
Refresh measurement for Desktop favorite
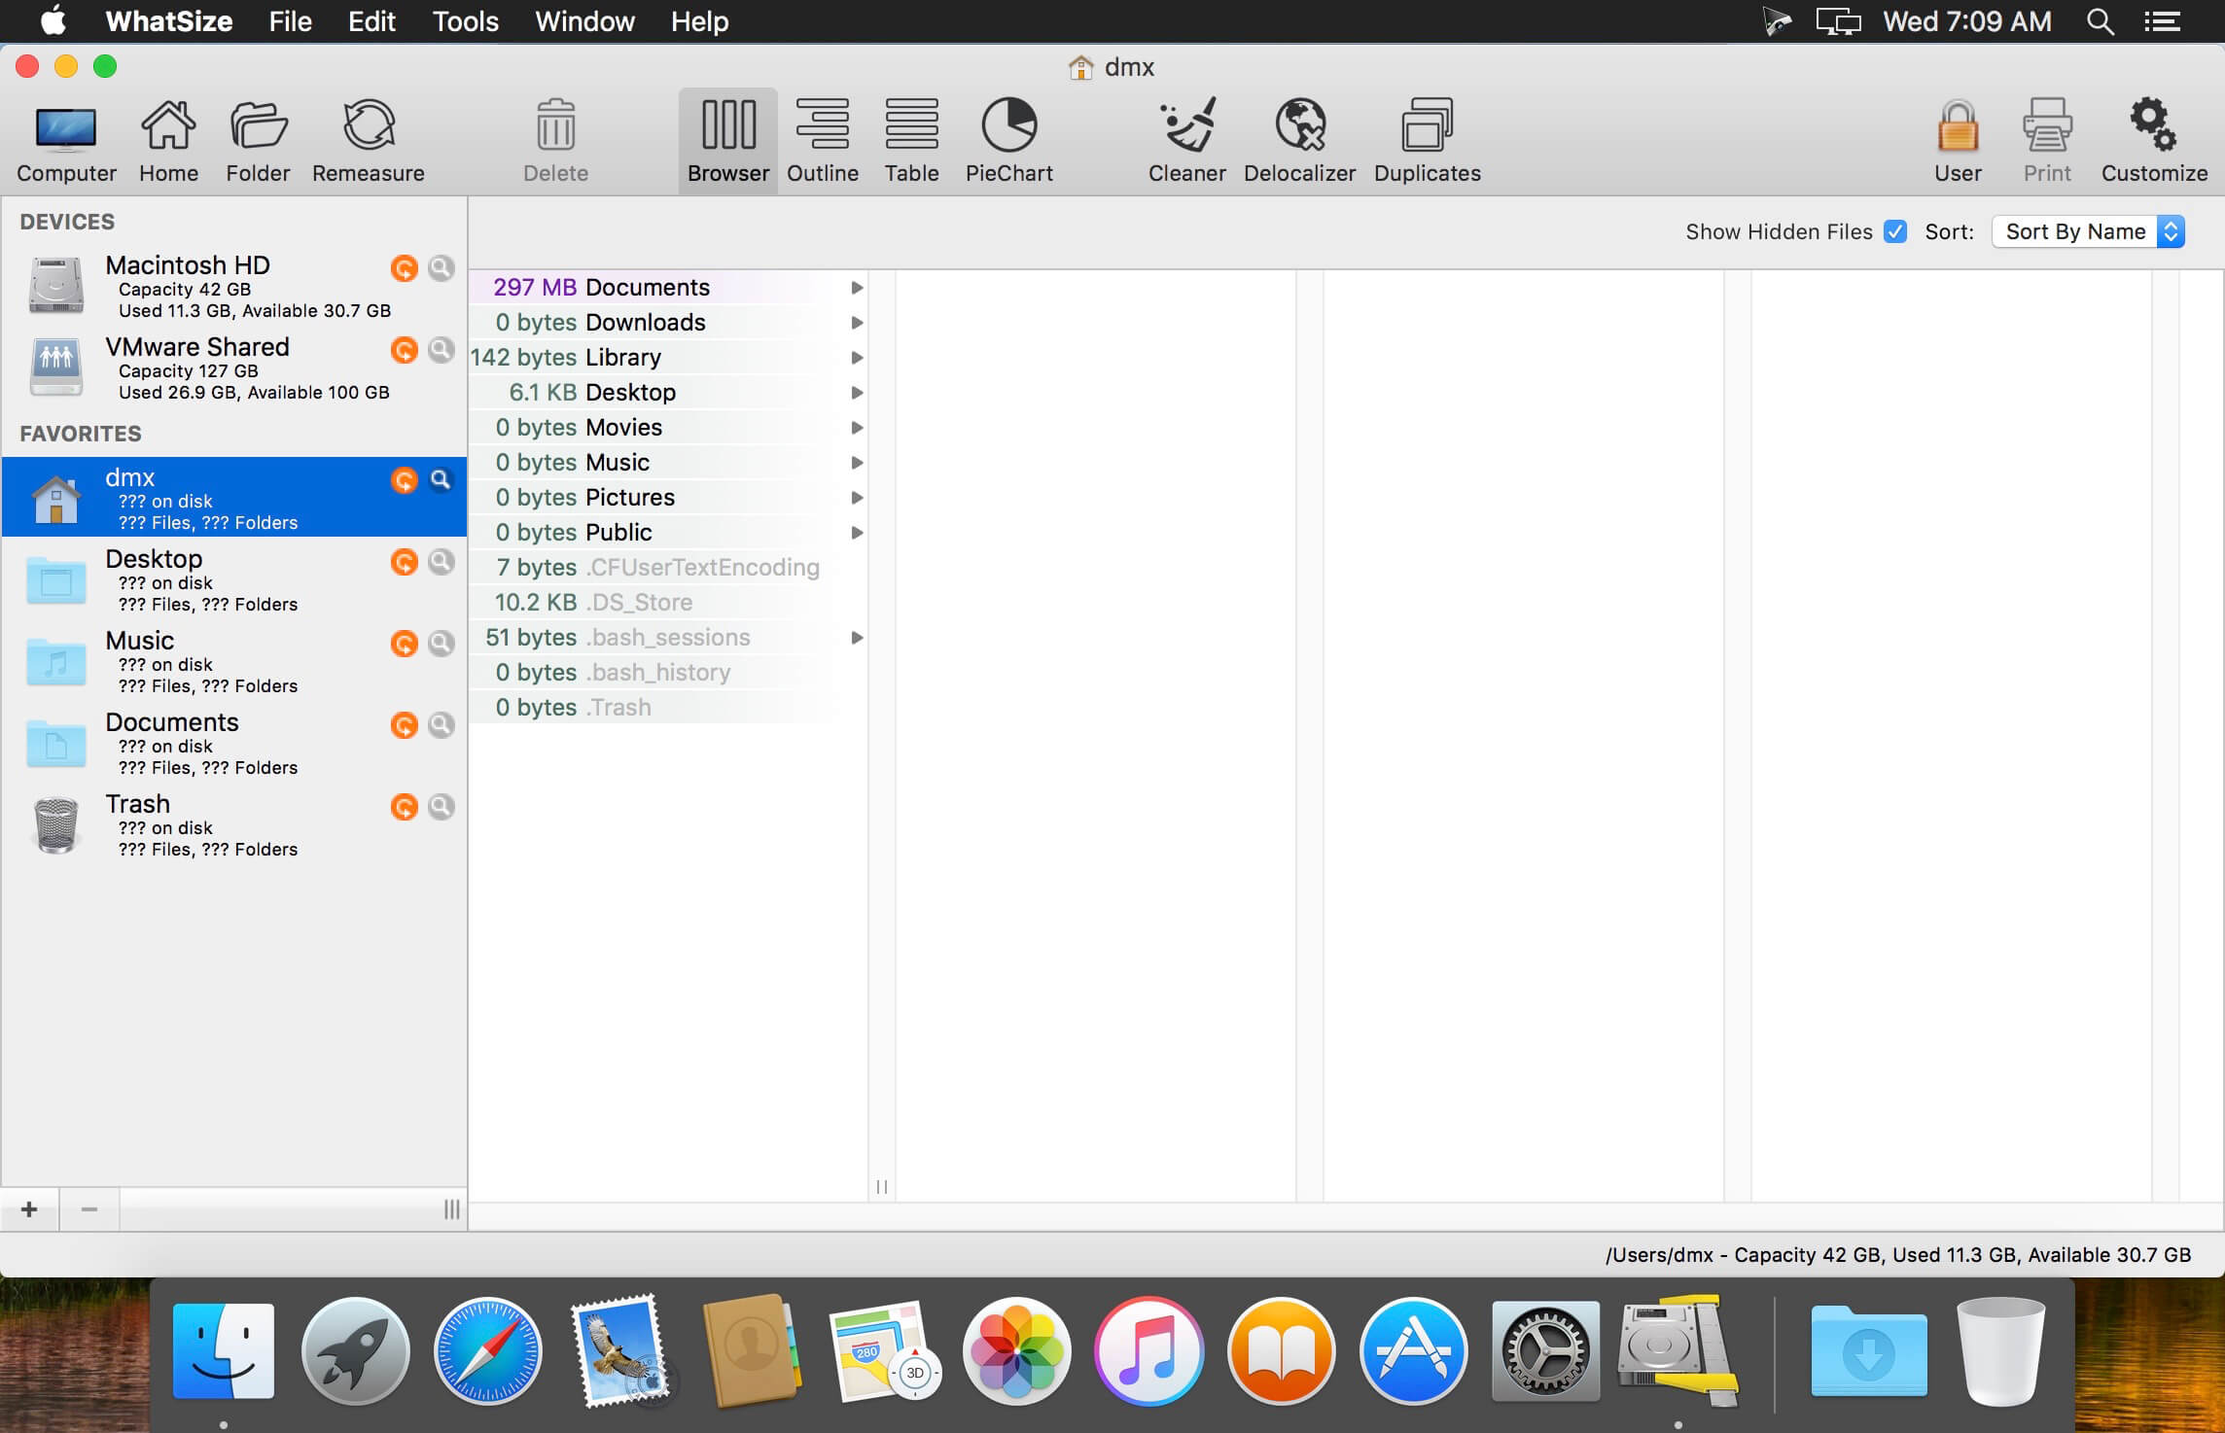405,561
